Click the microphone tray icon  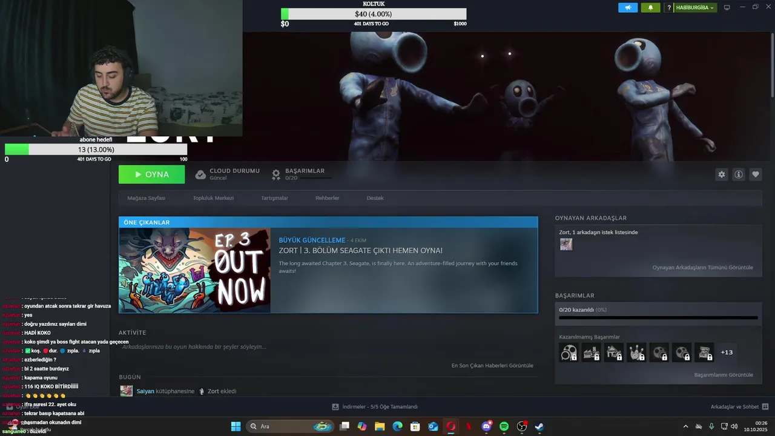point(711,426)
